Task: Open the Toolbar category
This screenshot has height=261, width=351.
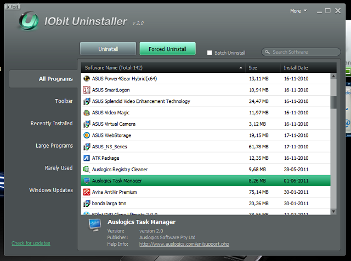Action: click(64, 101)
